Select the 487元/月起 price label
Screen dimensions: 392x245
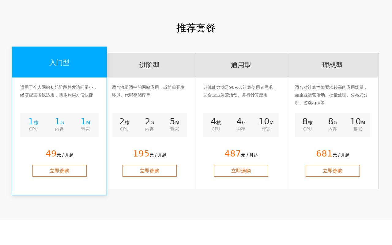click(241, 154)
